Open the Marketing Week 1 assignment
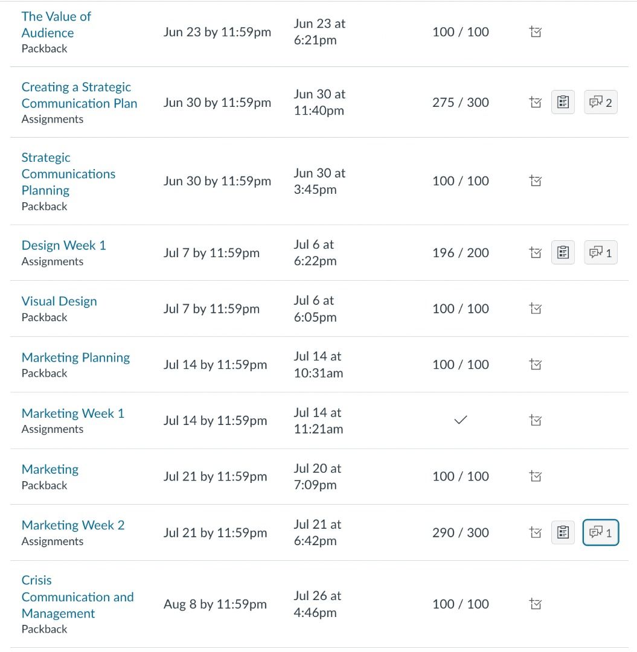 (x=72, y=414)
